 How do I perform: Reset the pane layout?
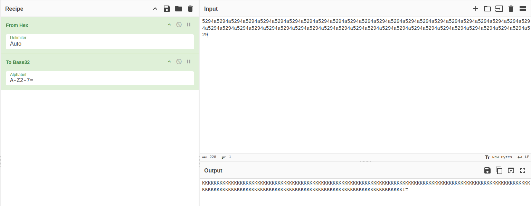point(523,9)
